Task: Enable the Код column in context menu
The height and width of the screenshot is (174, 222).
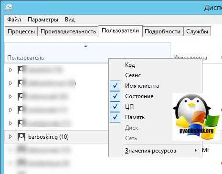Action: click(x=130, y=65)
